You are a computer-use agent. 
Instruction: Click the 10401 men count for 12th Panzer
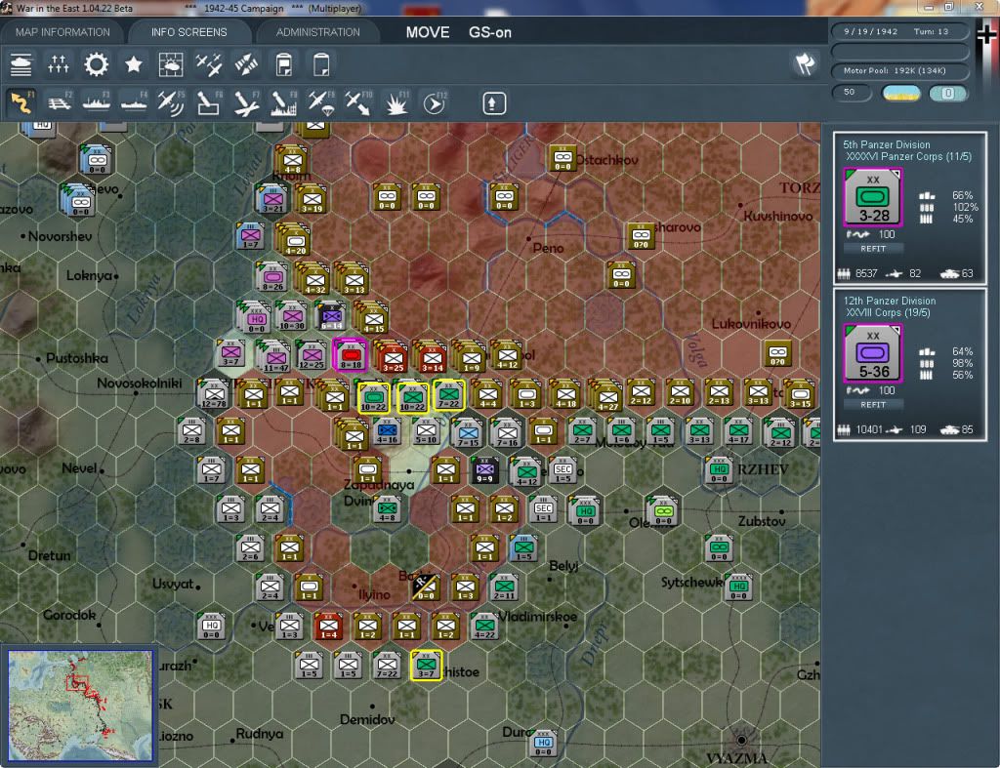[869, 429]
